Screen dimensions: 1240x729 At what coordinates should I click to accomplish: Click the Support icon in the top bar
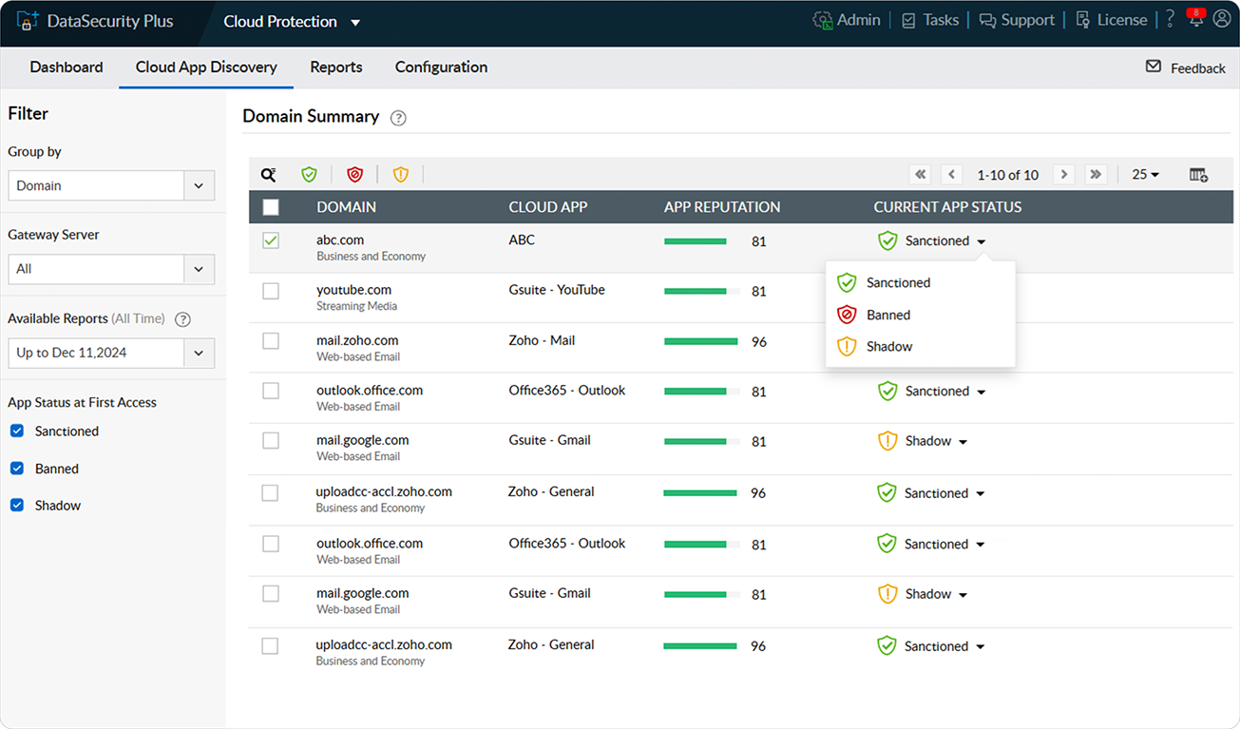click(x=1017, y=19)
